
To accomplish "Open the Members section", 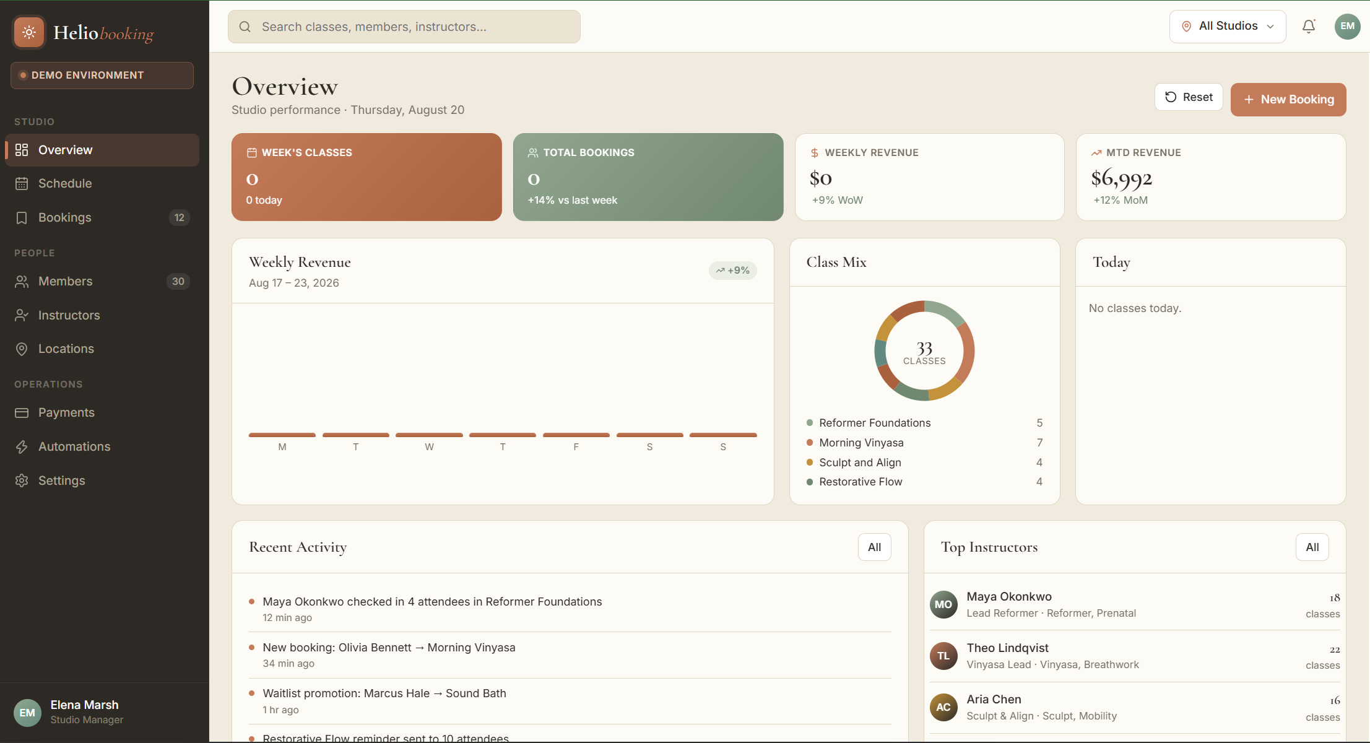I will [102, 281].
